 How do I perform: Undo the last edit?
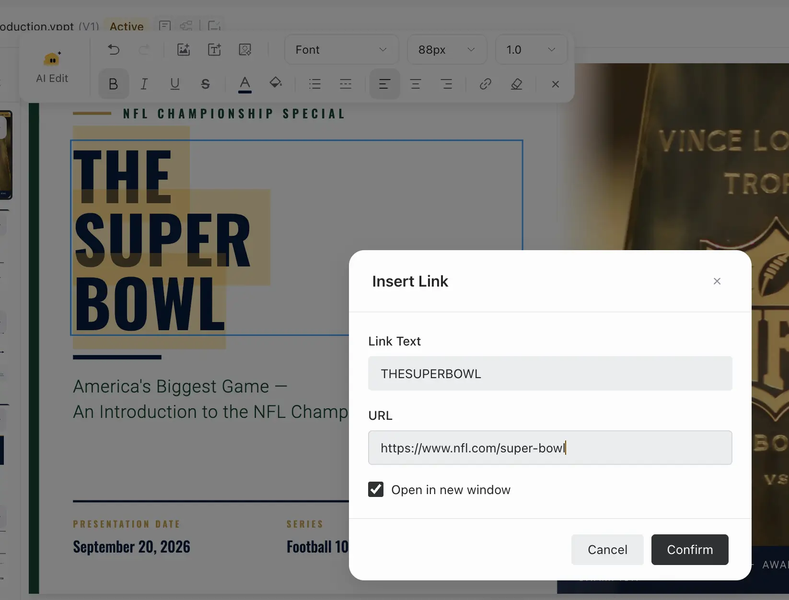click(x=114, y=49)
